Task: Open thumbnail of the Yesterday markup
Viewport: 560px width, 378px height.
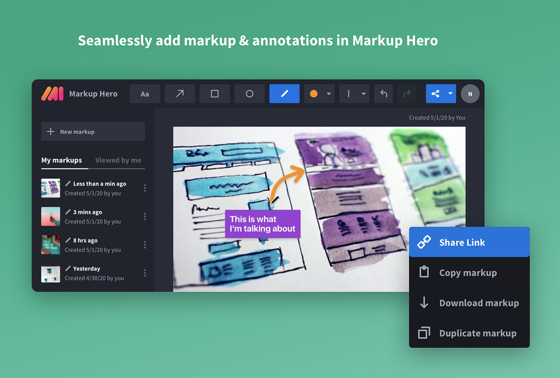Action: 50,273
